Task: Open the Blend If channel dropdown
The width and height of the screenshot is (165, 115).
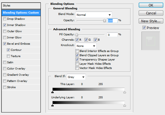Action: point(76,77)
